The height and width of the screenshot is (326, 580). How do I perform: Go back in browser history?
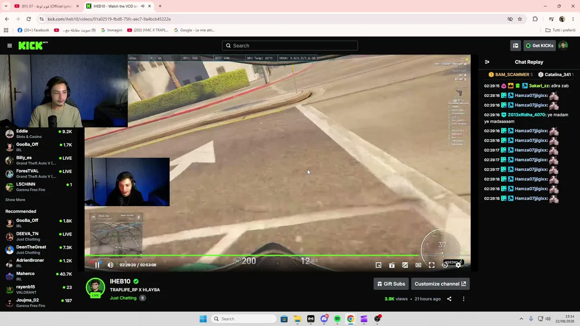7,19
